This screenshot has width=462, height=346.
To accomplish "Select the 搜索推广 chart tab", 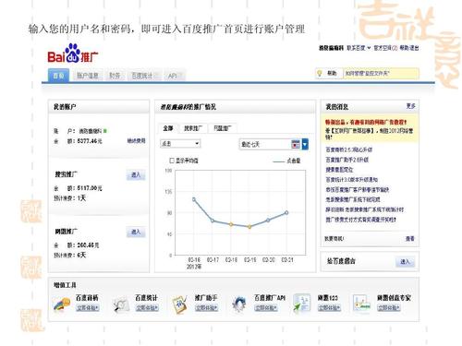I will [x=193, y=128].
